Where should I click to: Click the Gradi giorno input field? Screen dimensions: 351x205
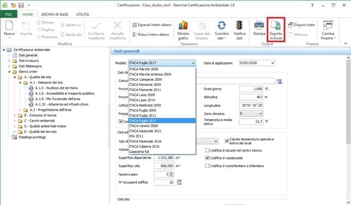coord(251,89)
